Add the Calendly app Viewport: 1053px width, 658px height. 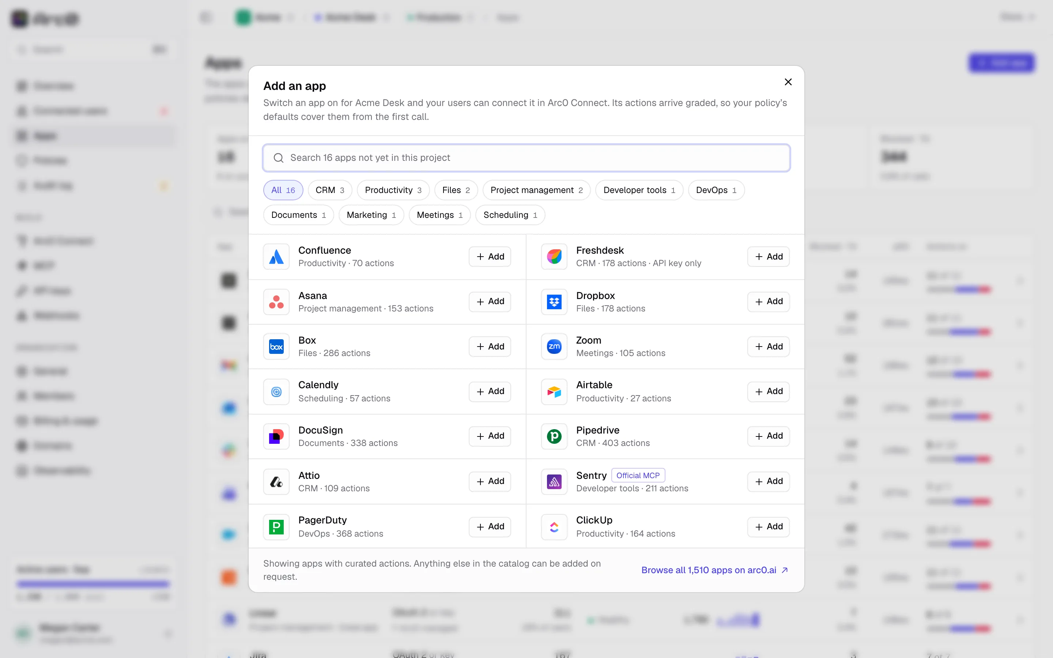point(490,392)
